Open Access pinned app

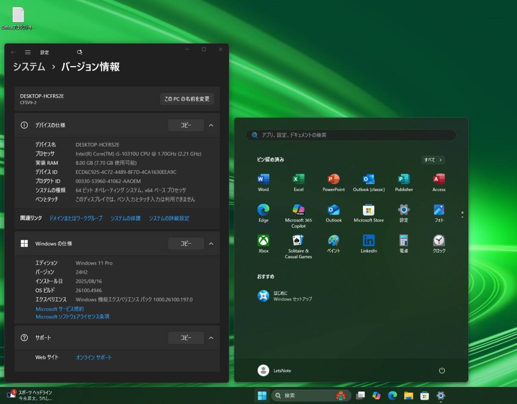tap(439, 182)
